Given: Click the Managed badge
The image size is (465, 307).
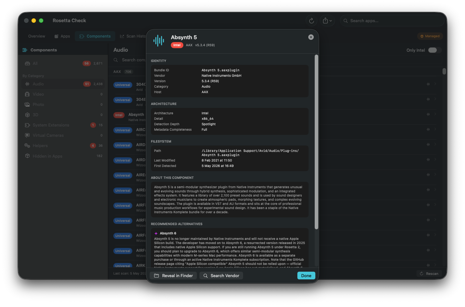Looking at the screenshot, I should coord(430,36).
